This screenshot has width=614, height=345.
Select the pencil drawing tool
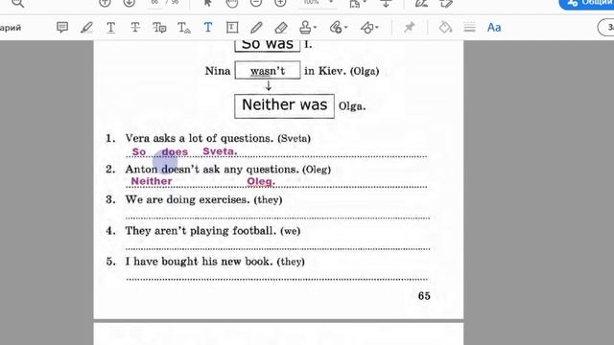256,28
